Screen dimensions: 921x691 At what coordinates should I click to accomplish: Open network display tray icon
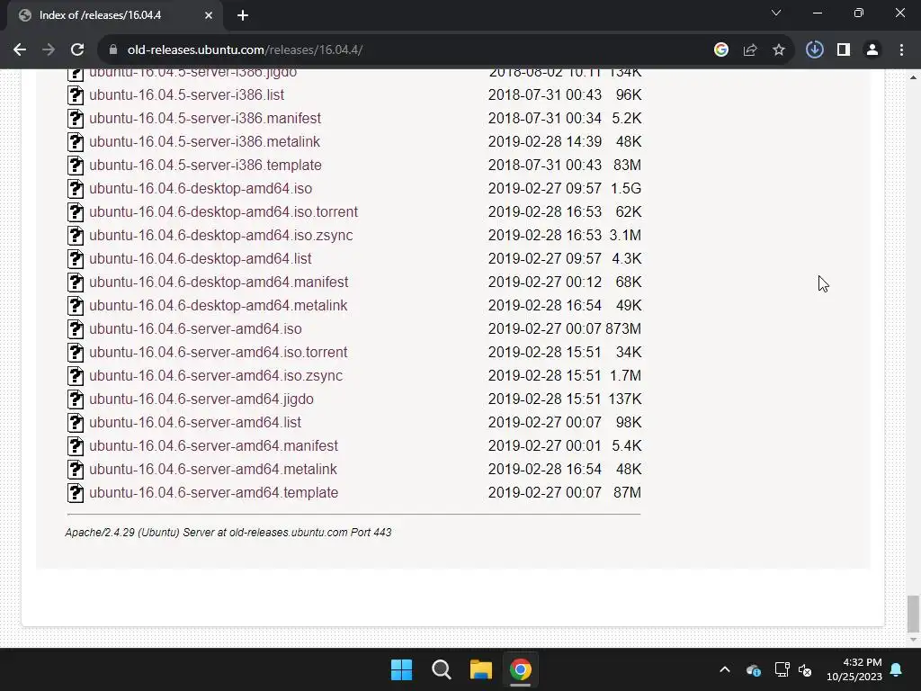pos(782,669)
